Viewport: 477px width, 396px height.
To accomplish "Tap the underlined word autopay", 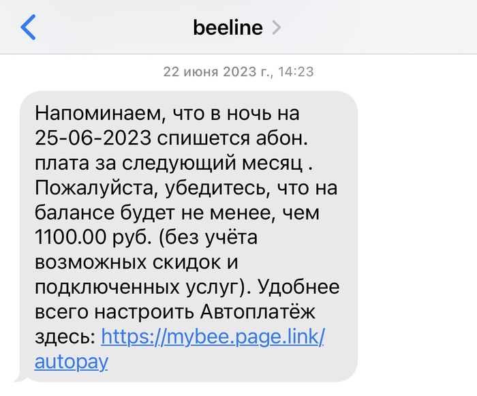I will [x=70, y=361].
